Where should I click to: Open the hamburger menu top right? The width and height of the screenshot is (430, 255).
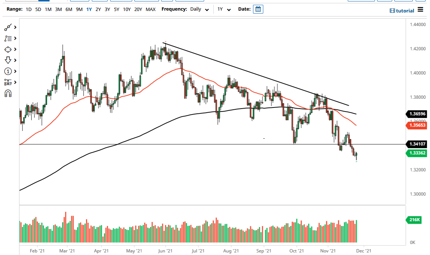point(420,10)
